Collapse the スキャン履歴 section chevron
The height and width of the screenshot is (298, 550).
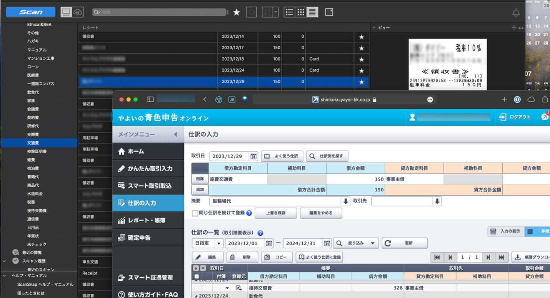click(4, 261)
